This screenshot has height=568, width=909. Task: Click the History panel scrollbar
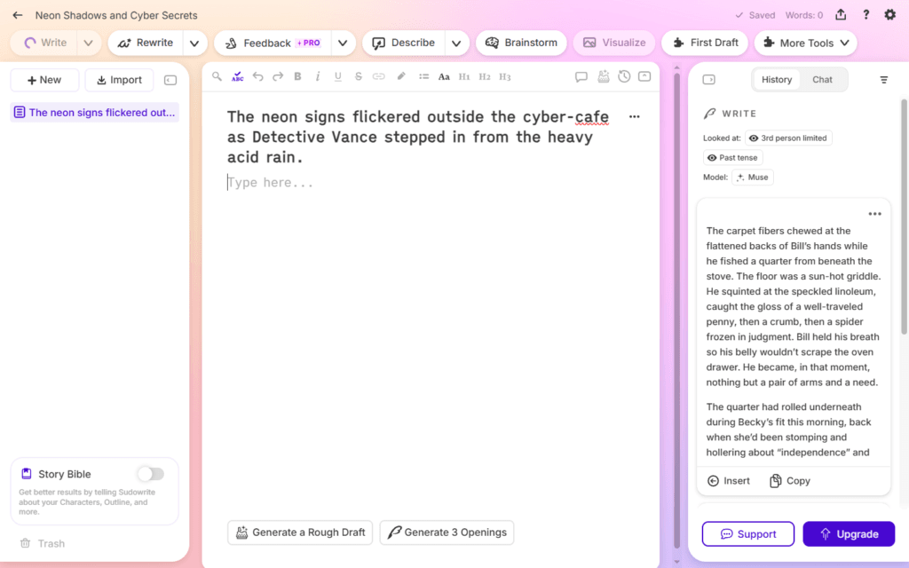[x=903, y=217]
